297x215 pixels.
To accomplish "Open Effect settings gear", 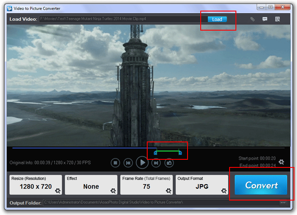I will click(113, 191).
